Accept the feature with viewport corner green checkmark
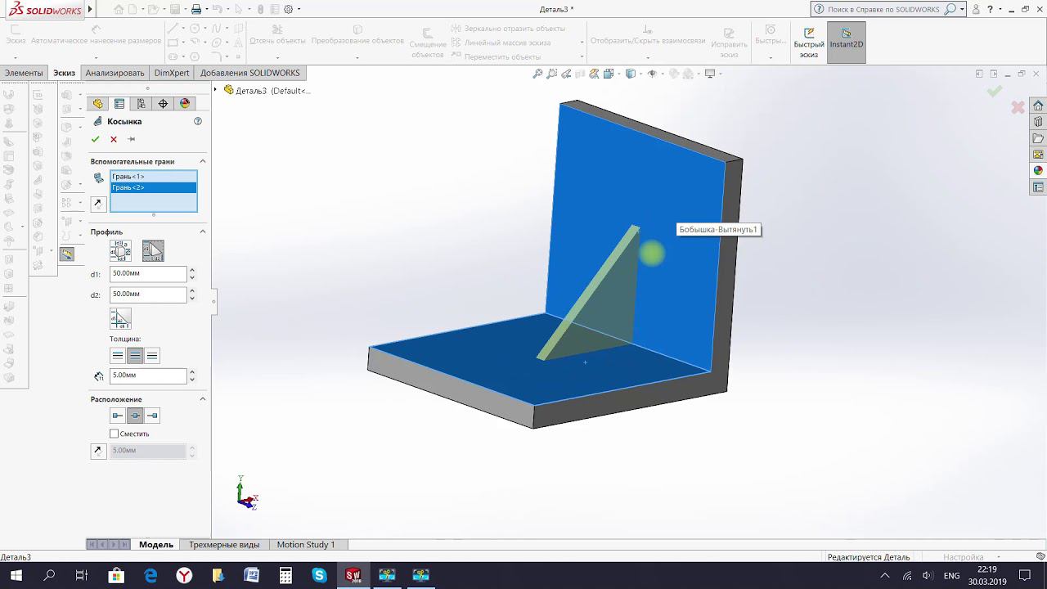Screen dimensions: 1047x589 pos(995,92)
